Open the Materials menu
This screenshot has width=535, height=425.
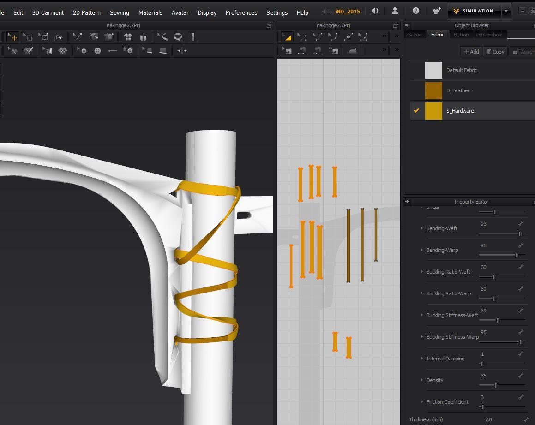150,12
